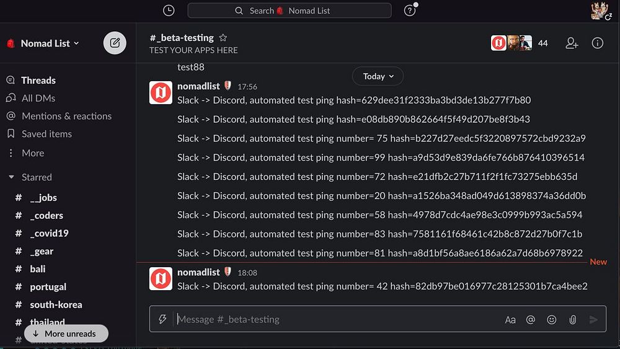
Task: Open the Today date dropdown
Action: (x=378, y=76)
